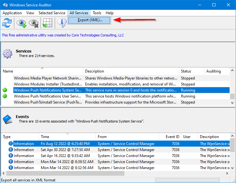Click the Event ID column header

pyautogui.click(x=170, y=136)
